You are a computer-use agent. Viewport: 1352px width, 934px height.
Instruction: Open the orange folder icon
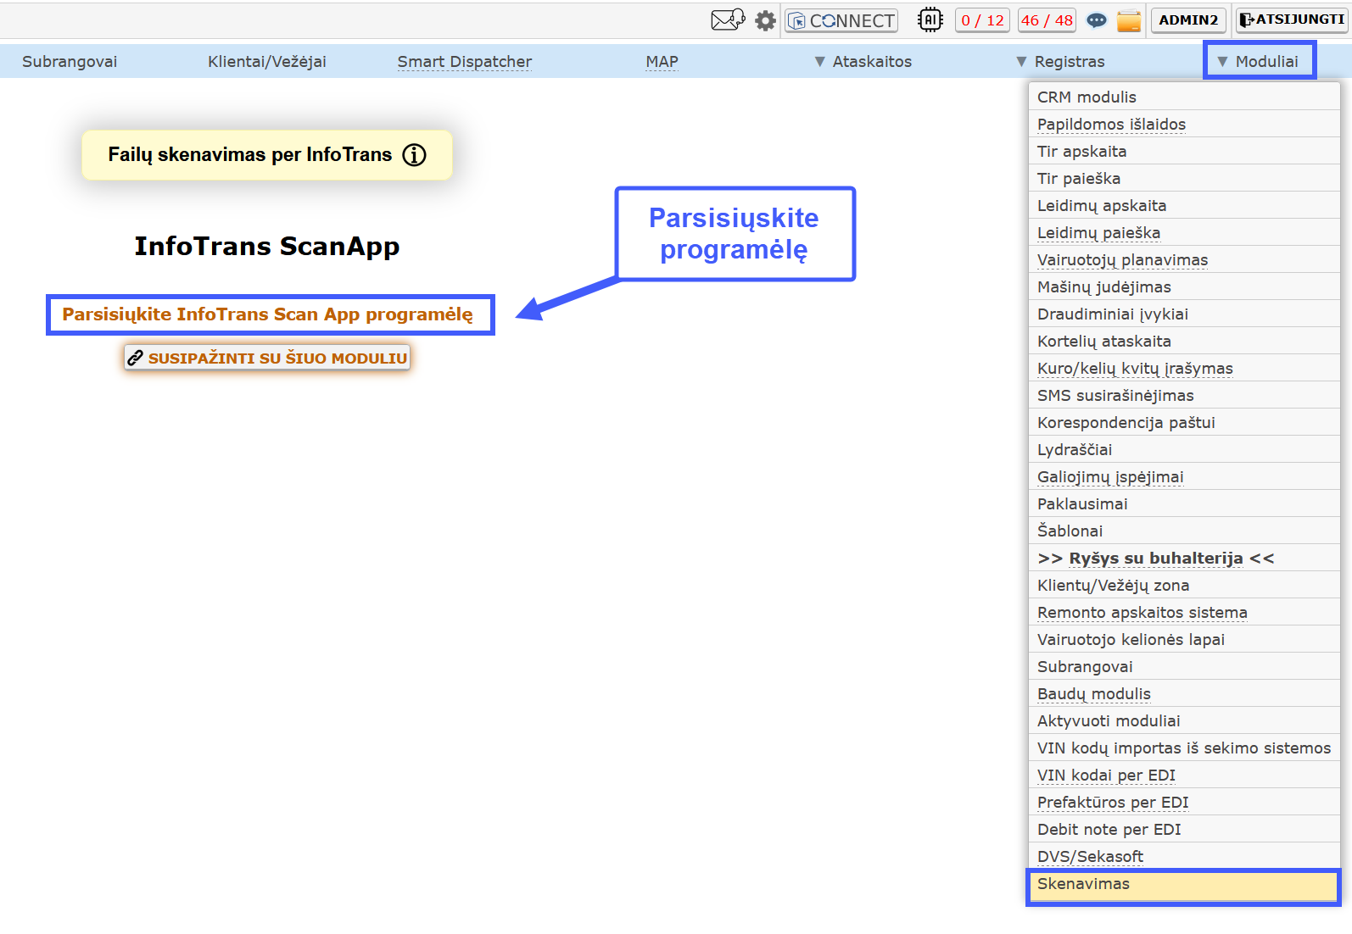click(x=1129, y=20)
